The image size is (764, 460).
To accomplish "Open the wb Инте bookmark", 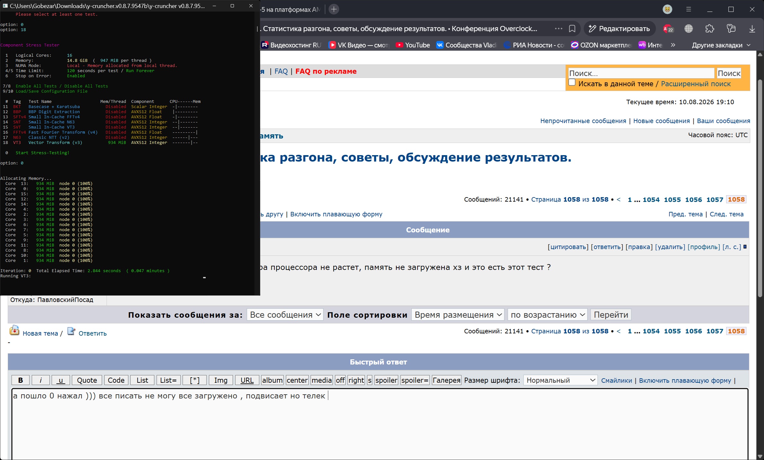I will tap(650, 45).
